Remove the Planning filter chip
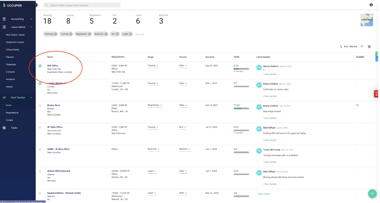The image size is (380, 203). [x=55, y=34]
